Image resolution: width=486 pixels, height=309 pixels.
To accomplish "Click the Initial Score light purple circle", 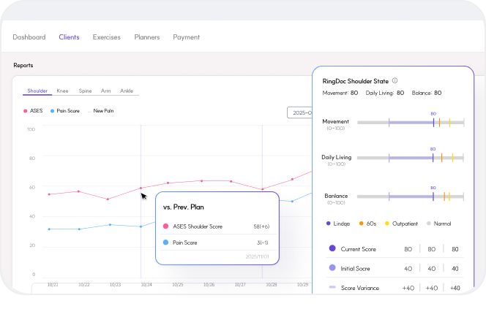I will [x=332, y=267].
